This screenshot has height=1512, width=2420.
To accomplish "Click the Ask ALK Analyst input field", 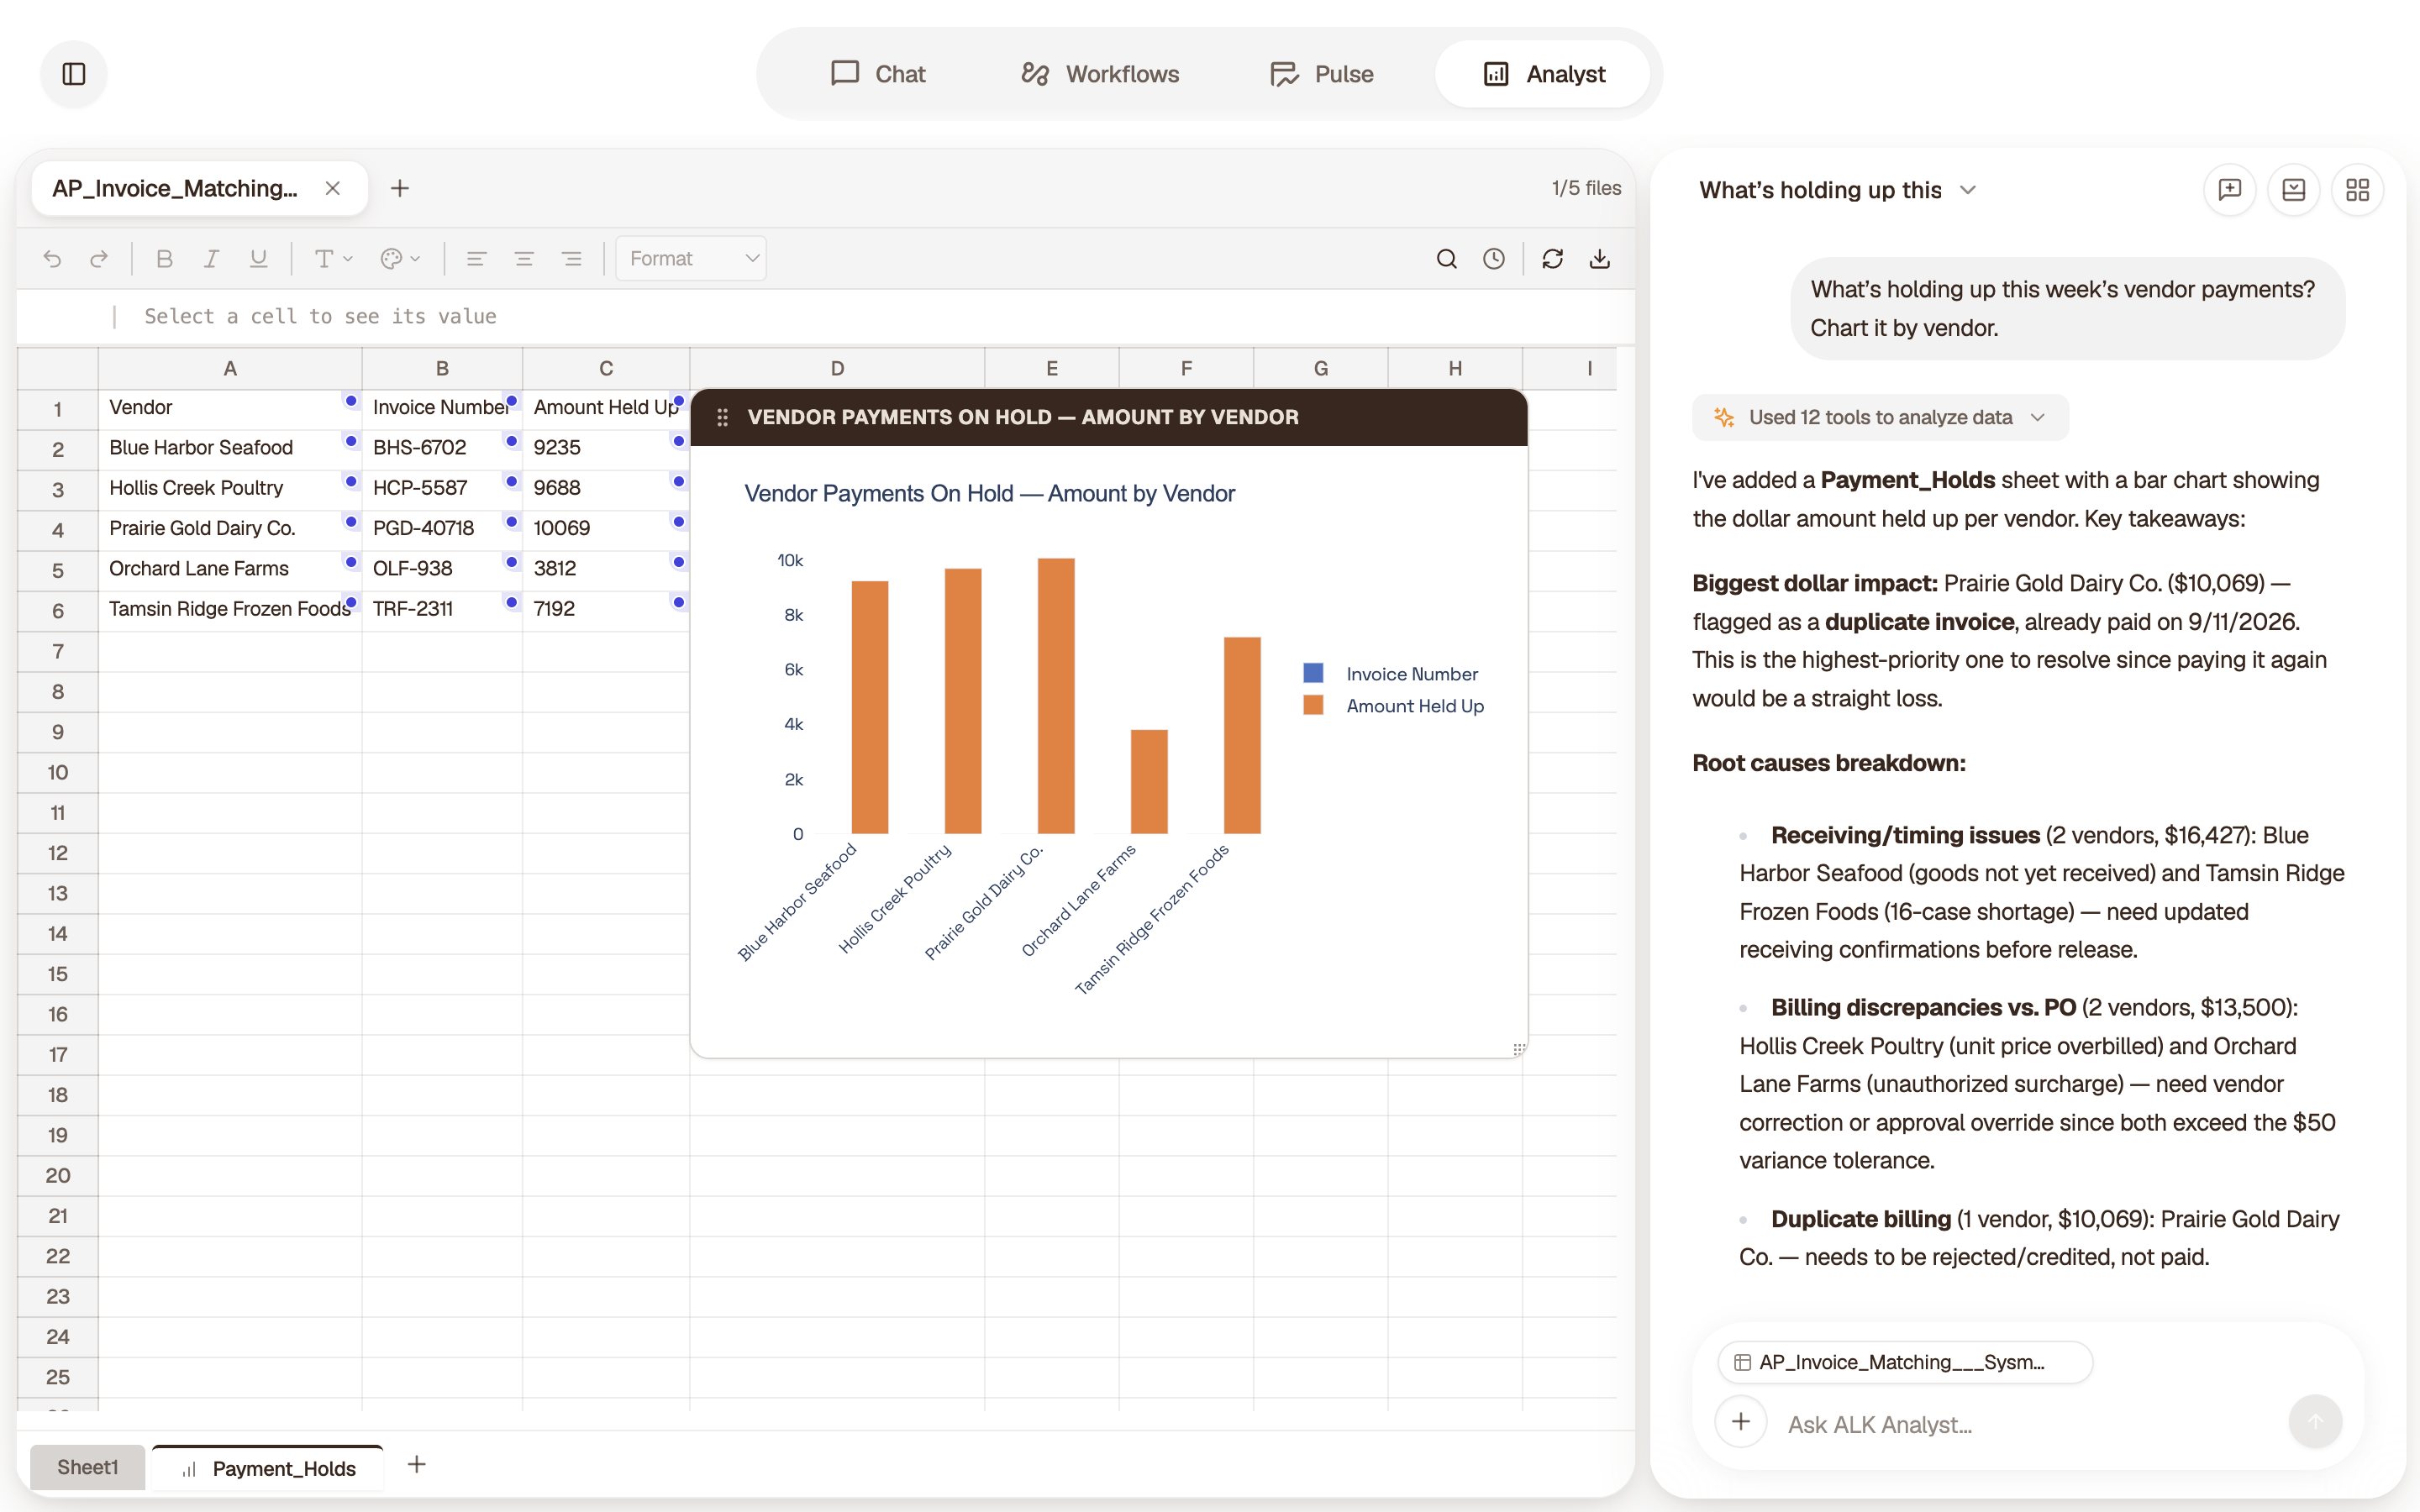I will click(x=2026, y=1424).
